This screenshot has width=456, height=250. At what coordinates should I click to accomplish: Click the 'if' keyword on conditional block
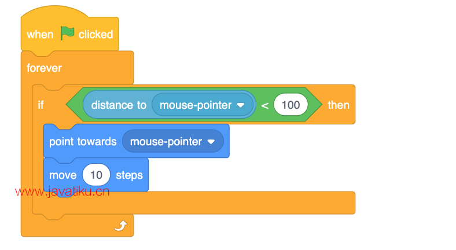[x=41, y=105]
